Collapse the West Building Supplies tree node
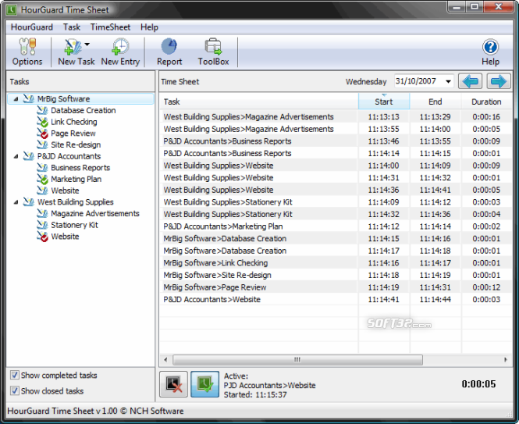Screen dimensions: 519x424 click(16, 202)
